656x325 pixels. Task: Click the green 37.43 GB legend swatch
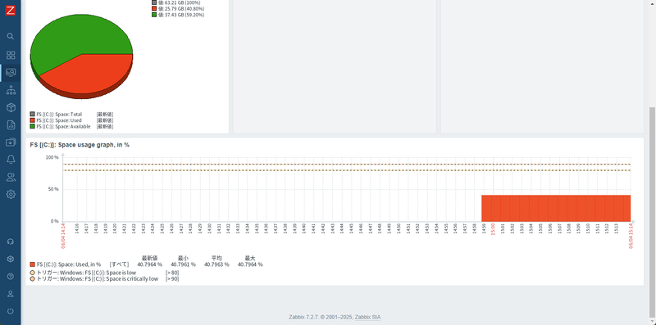coord(154,15)
